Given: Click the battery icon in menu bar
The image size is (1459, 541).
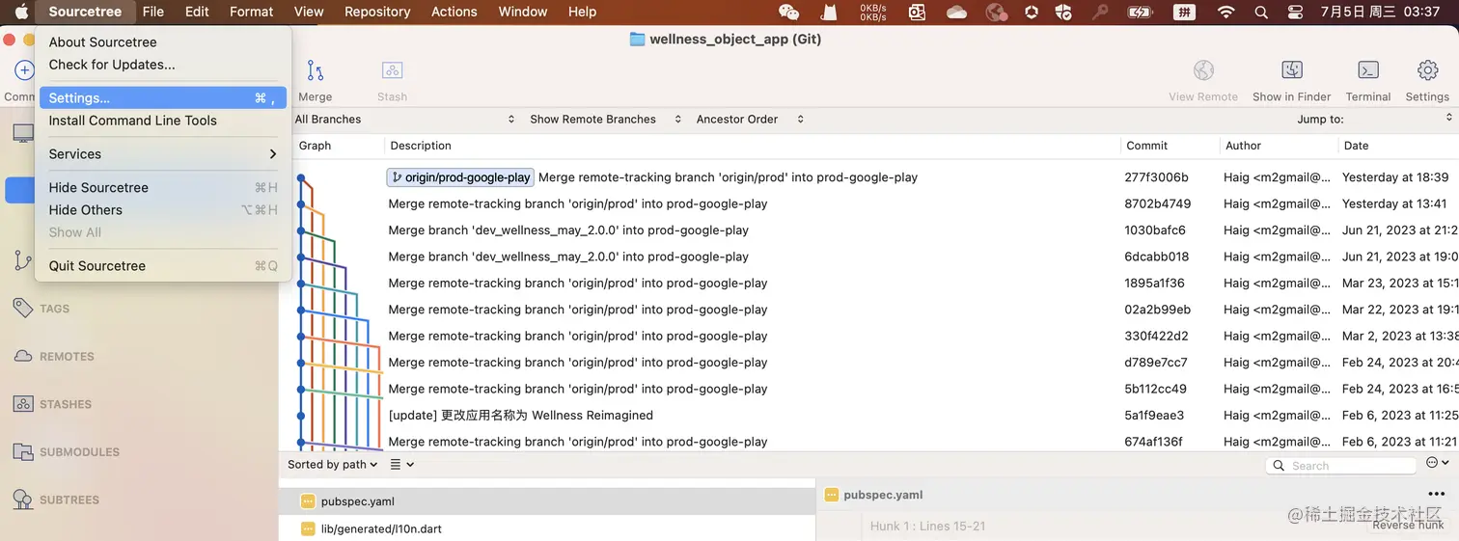Looking at the screenshot, I should pyautogui.click(x=1141, y=12).
